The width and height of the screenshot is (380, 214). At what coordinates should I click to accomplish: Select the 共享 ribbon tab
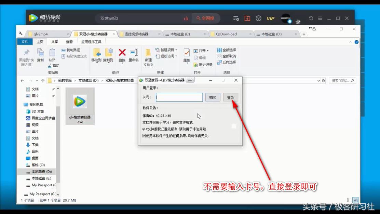[55, 42]
